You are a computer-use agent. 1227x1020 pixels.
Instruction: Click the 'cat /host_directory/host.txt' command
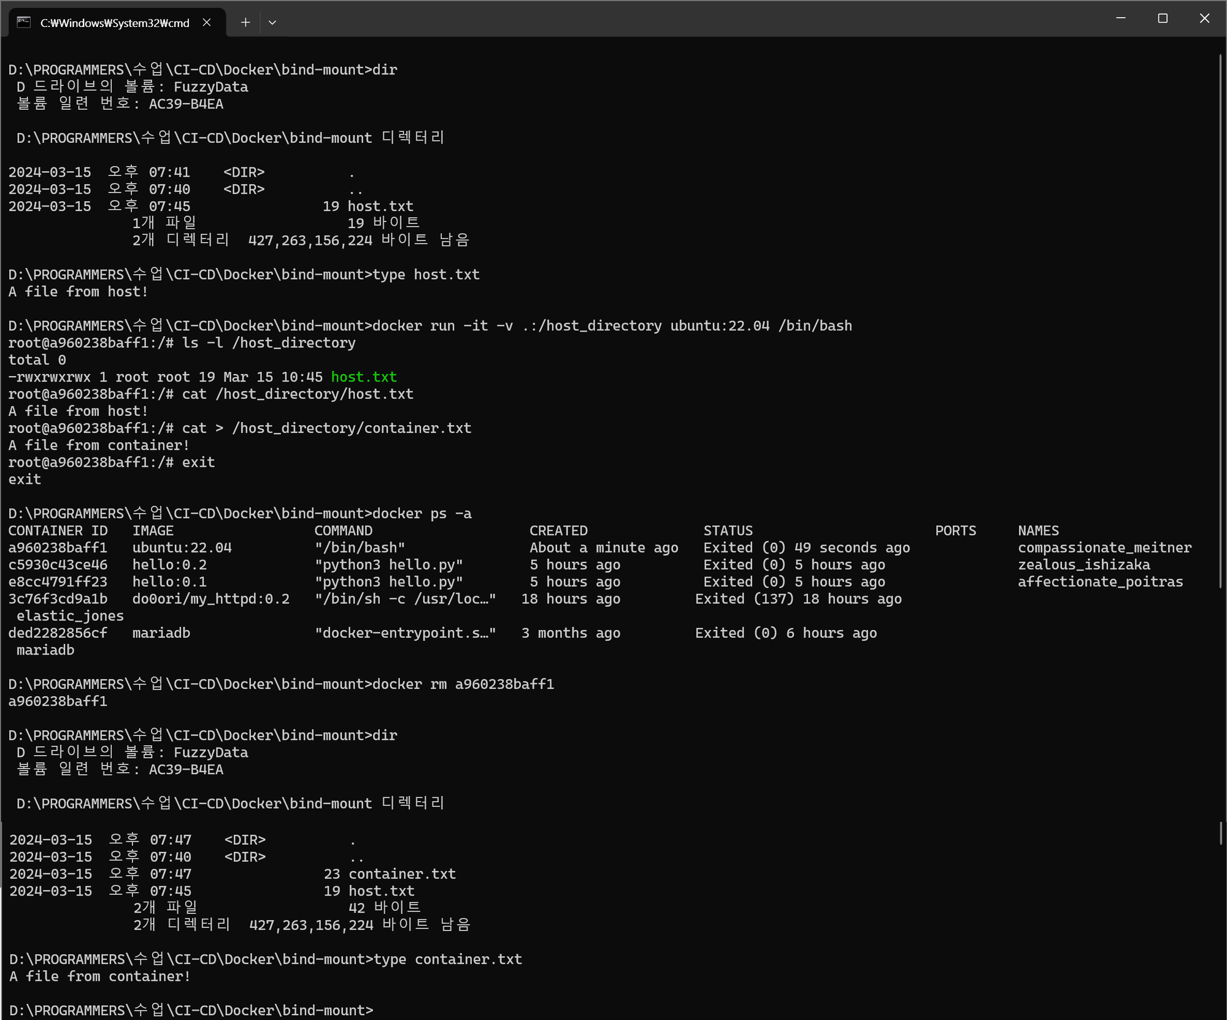(x=298, y=394)
